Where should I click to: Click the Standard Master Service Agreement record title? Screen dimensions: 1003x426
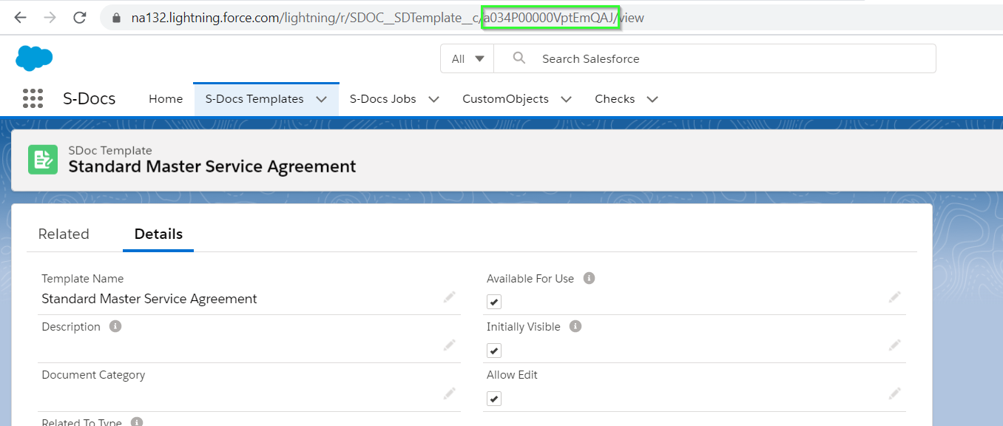pyautogui.click(x=212, y=166)
